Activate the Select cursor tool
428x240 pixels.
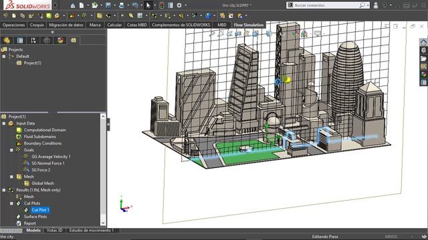click(148, 5)
